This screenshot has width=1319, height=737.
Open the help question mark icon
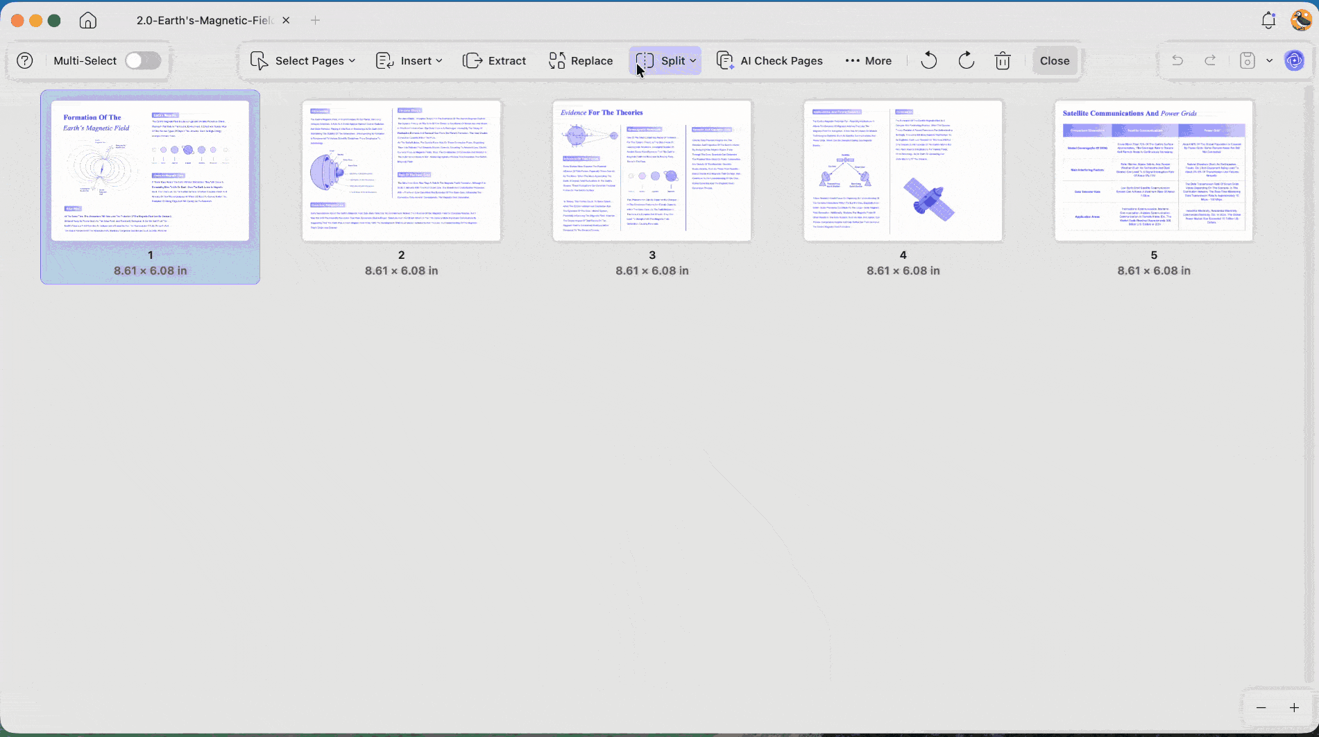(x=25, y=61)
